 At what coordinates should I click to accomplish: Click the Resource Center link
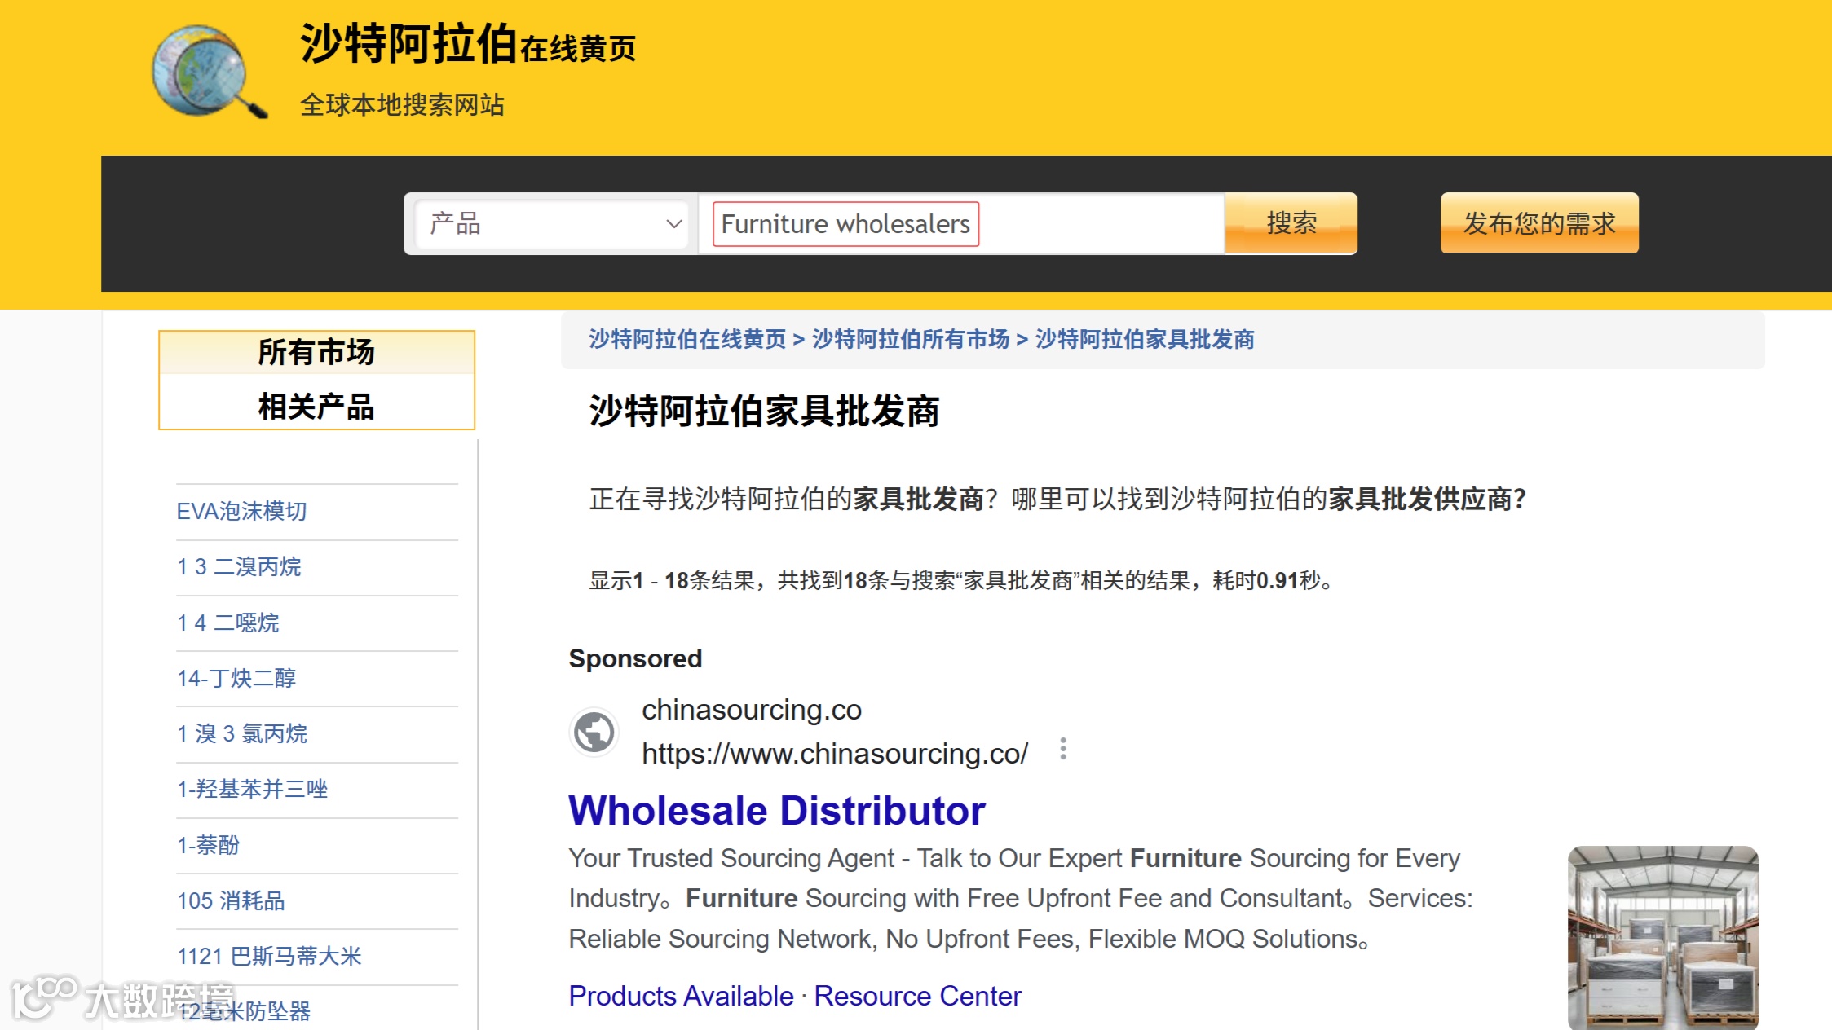tap(917, 996)
